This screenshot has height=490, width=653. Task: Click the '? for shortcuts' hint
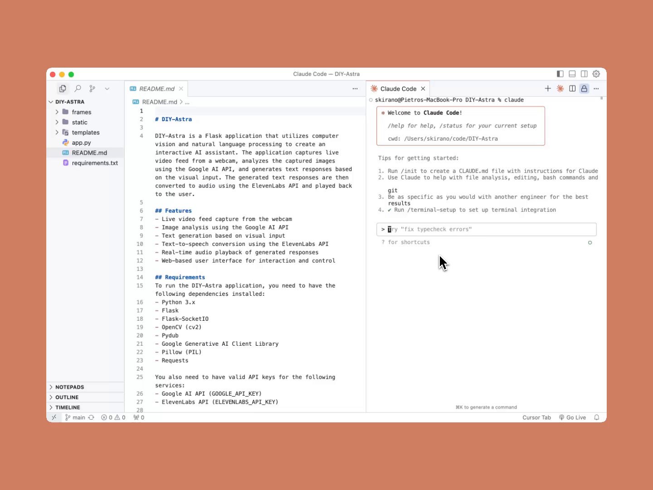point(405,242)
